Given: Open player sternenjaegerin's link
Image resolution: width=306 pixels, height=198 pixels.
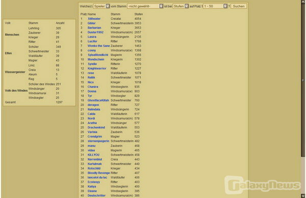Looking at the screenshot, I should (x=98, y=141).
